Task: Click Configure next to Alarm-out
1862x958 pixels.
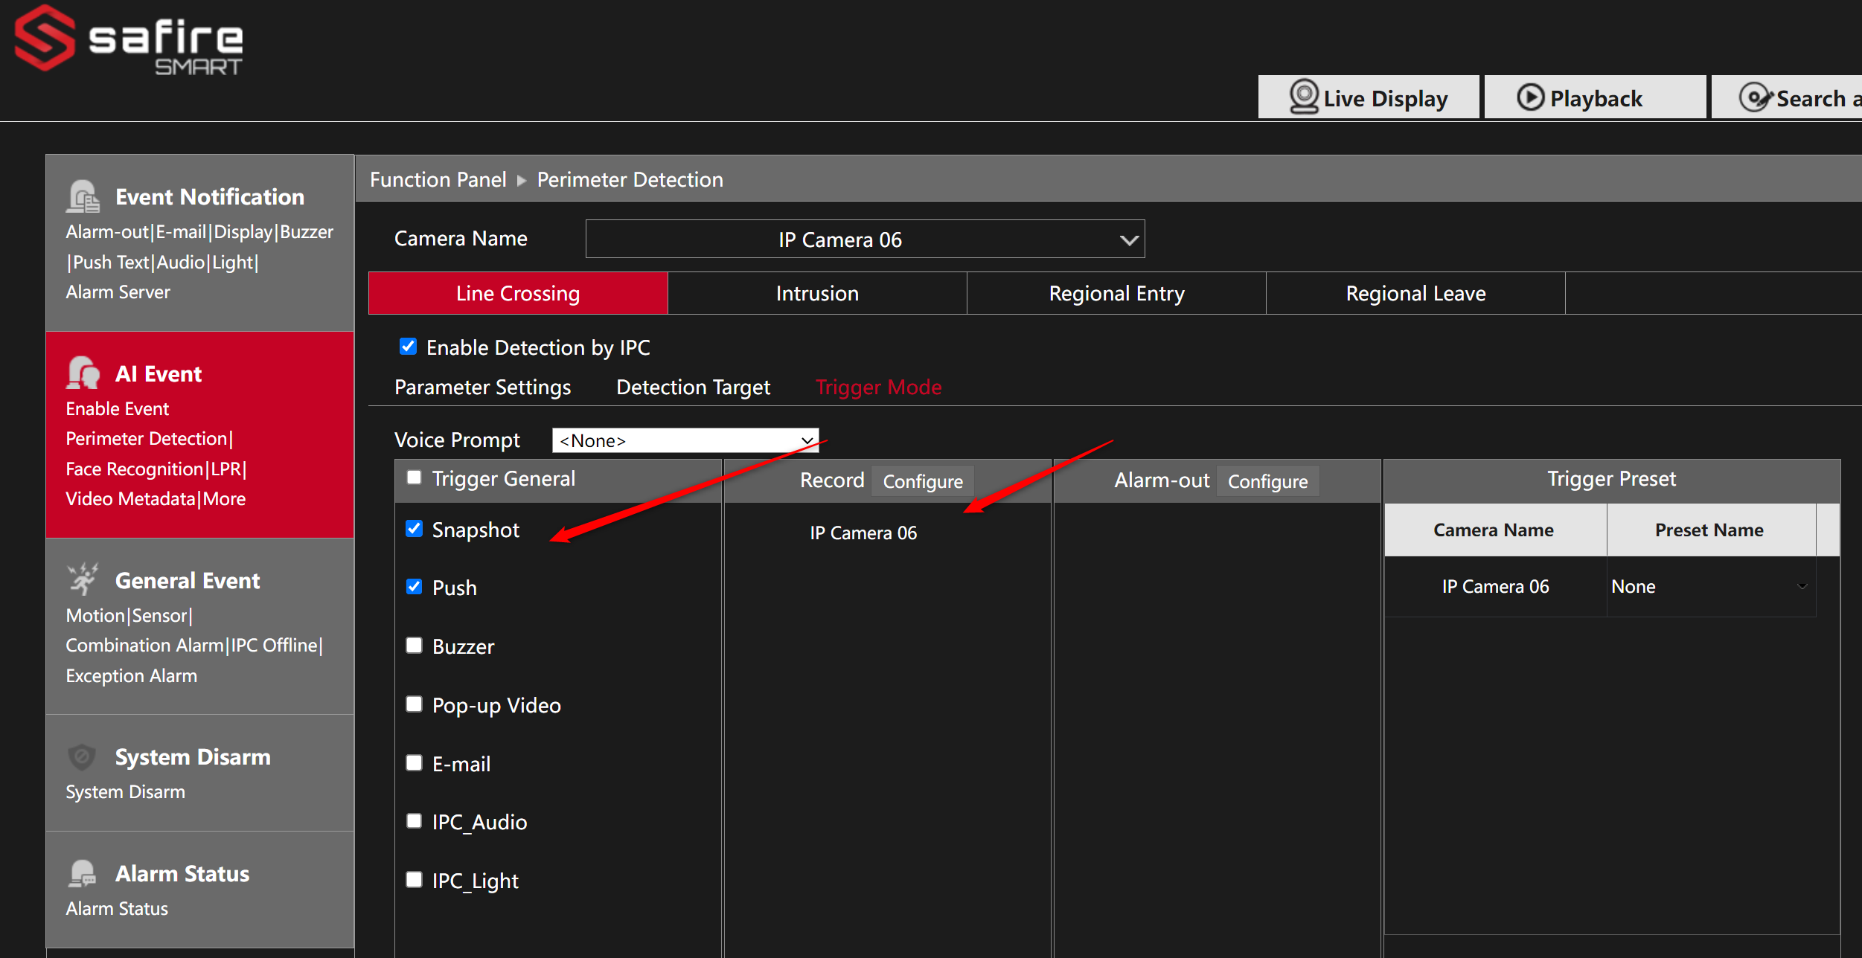Action: (1267, 480)
